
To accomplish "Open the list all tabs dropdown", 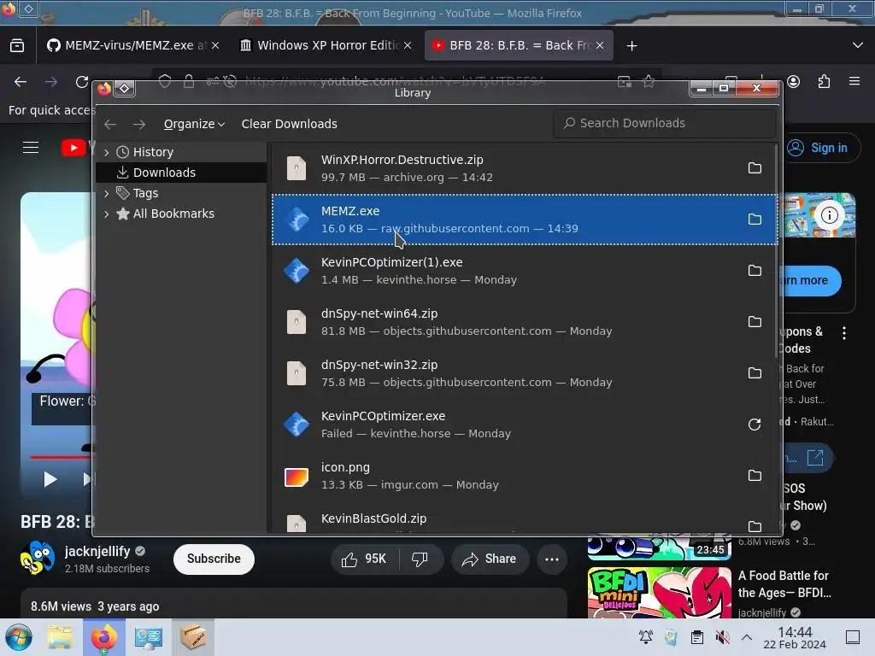I will (858, 45).
